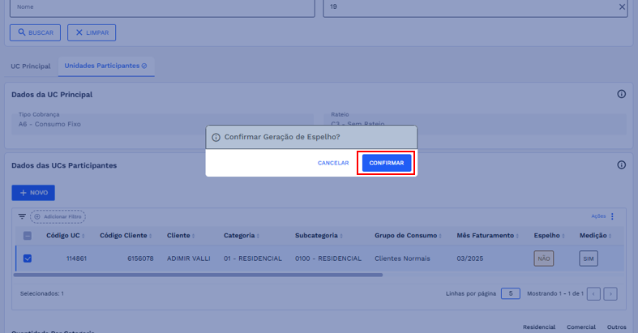Select the Unidades Participantes tab
638x333 pixels.
click(x=105, y=66)
